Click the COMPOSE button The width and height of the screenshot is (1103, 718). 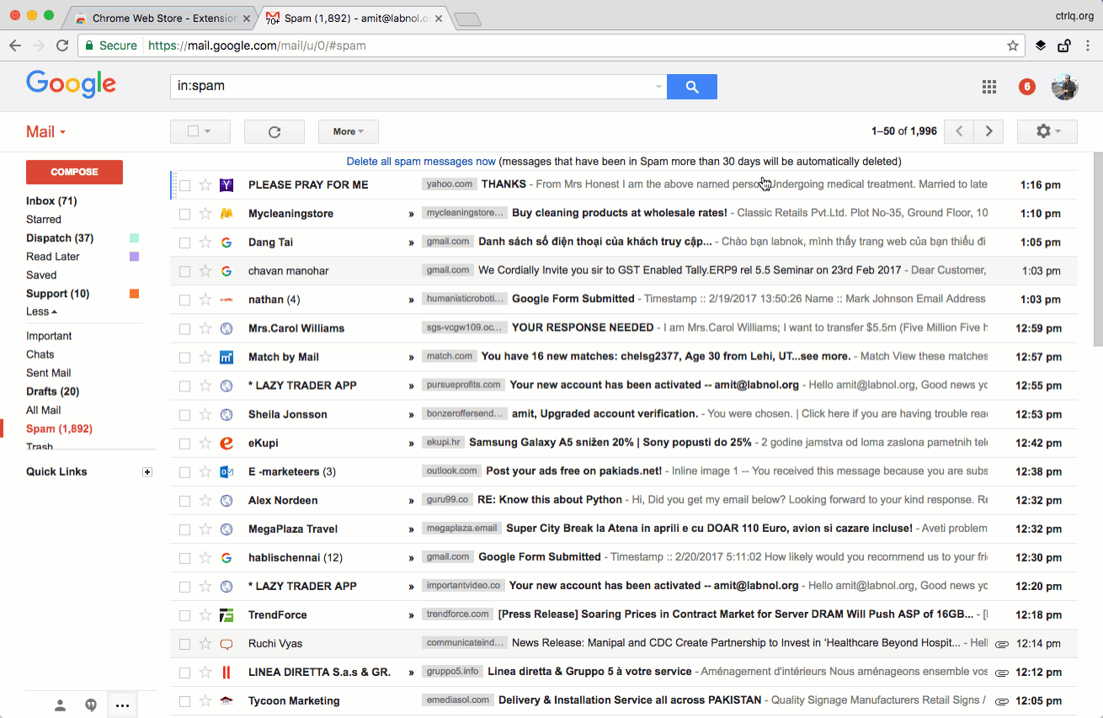pyautogui.click(x=74, y=172)
